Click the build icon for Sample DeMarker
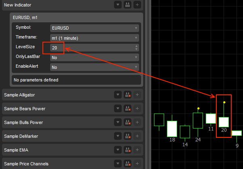 (127, 136)
